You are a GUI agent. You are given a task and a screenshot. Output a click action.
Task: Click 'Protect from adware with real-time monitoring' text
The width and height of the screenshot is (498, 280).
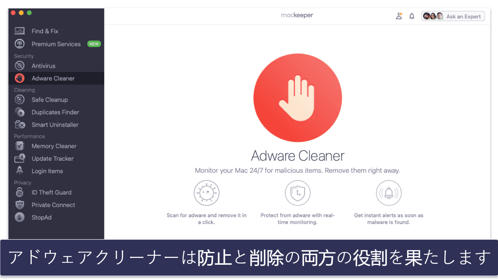coord(297,219)
